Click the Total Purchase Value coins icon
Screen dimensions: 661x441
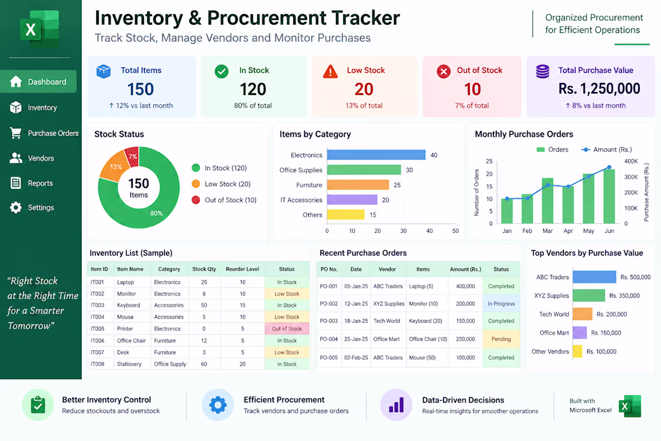pos(543,72)
